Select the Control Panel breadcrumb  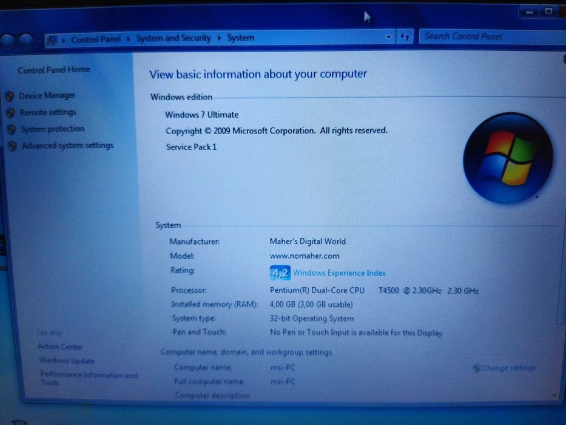point(96,39)
